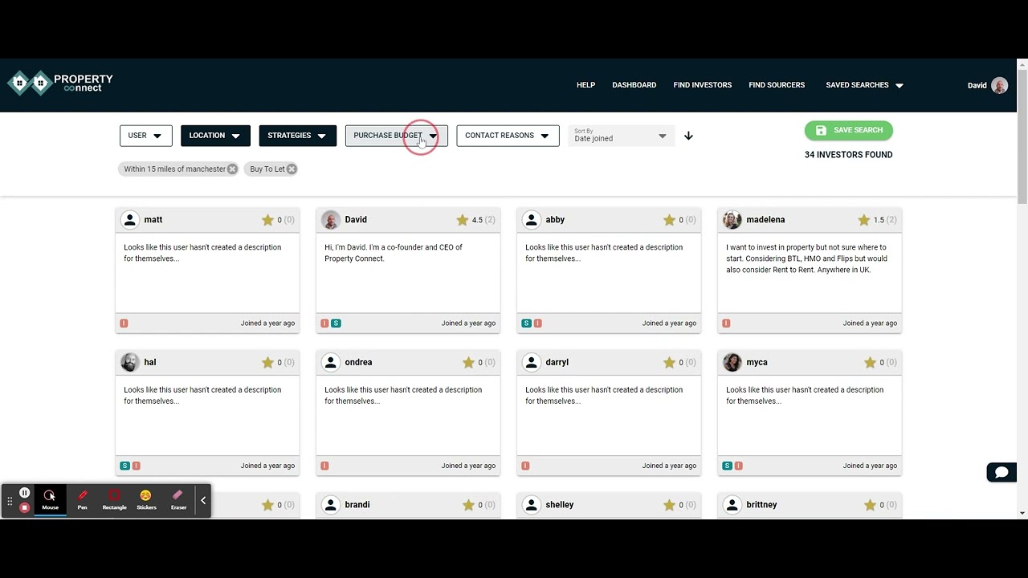Click the green S badge on hal's card
This screenshot has width=1028, height=578.
click(124, 466)
